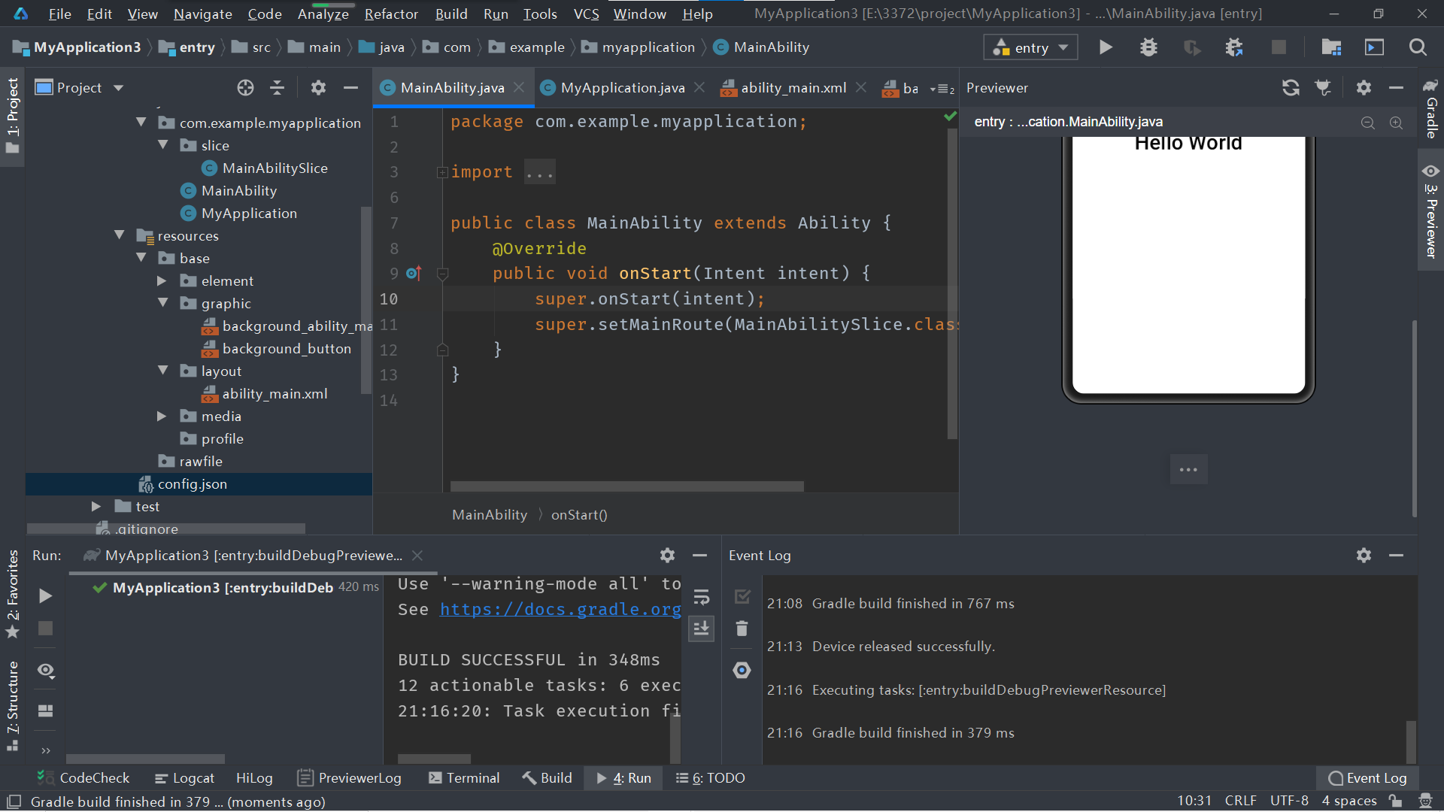Open the Terminal tool window

[x=464, y=778]
